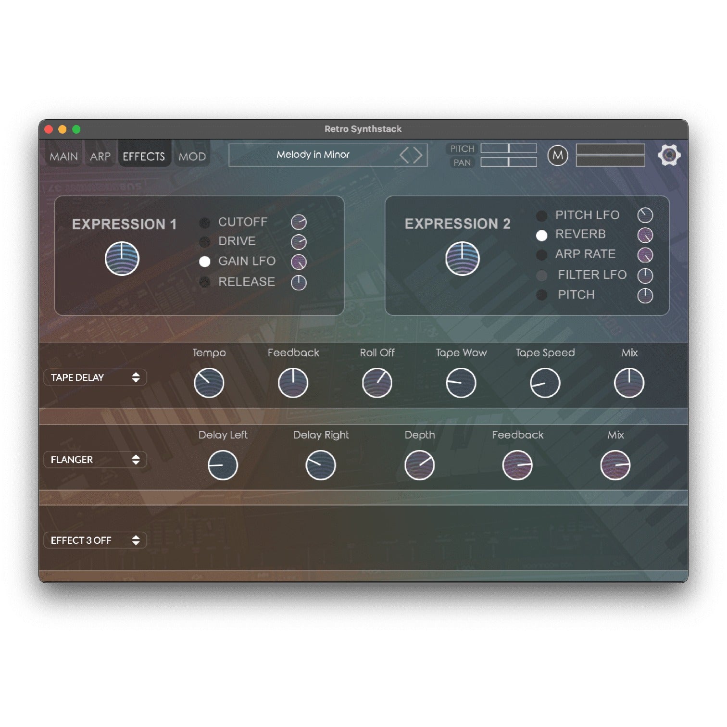
Task: Click the PITCH label button in header
Action: point(462,149)
